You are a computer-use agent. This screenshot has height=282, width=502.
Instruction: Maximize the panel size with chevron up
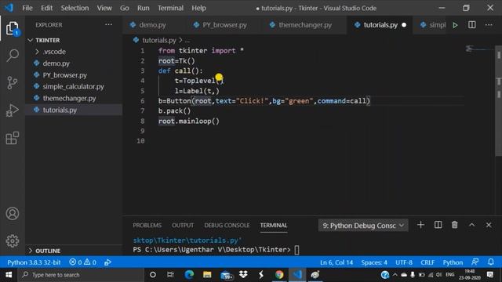click(471, 225)
